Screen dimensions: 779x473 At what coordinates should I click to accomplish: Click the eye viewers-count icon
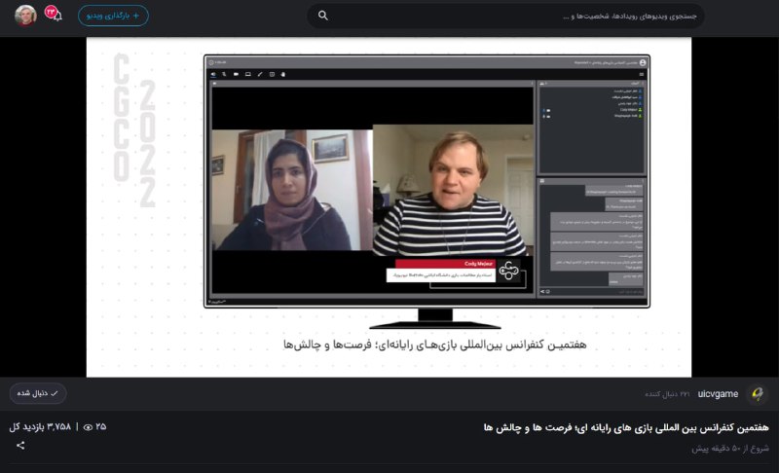(x=88, y=427)
